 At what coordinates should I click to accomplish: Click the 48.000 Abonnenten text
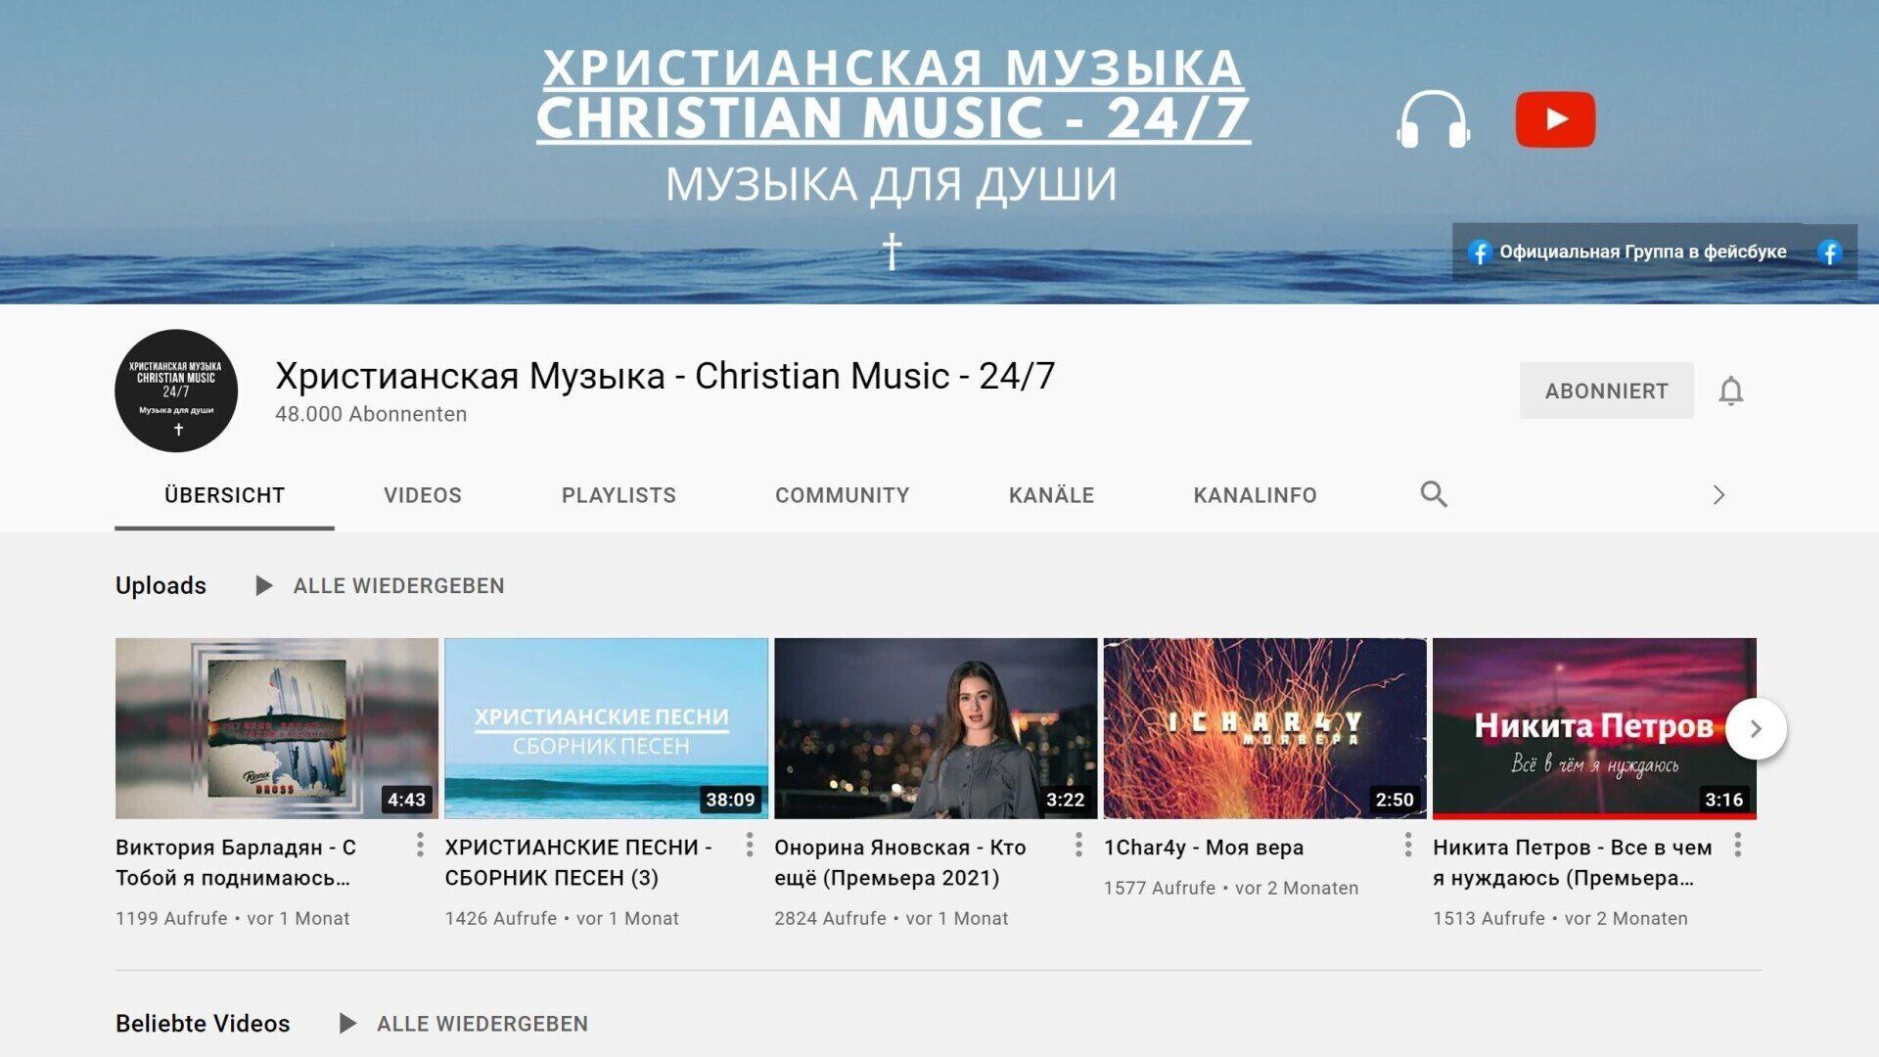tap(371, 414)
